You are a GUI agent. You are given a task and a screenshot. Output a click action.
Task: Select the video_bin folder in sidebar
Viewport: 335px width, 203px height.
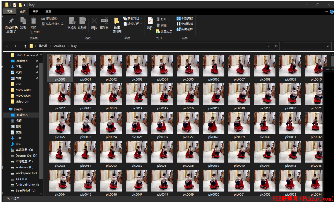point(22,101)
